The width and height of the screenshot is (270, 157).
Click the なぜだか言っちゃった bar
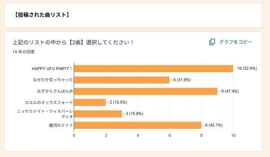click(121, 80)
